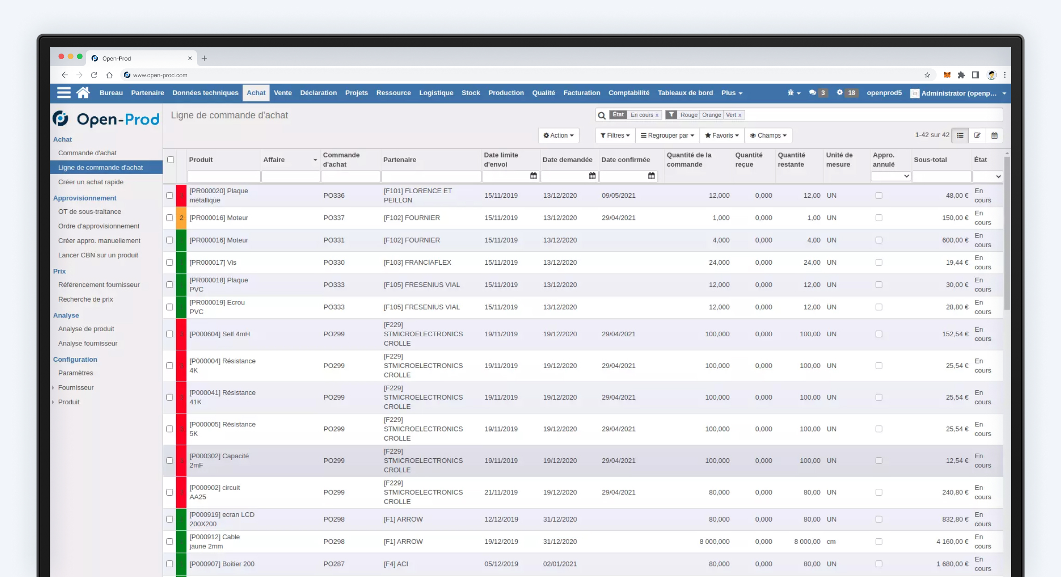
Task: Open the MetaMask fox extension icon
Action: [x=947, y=75]
